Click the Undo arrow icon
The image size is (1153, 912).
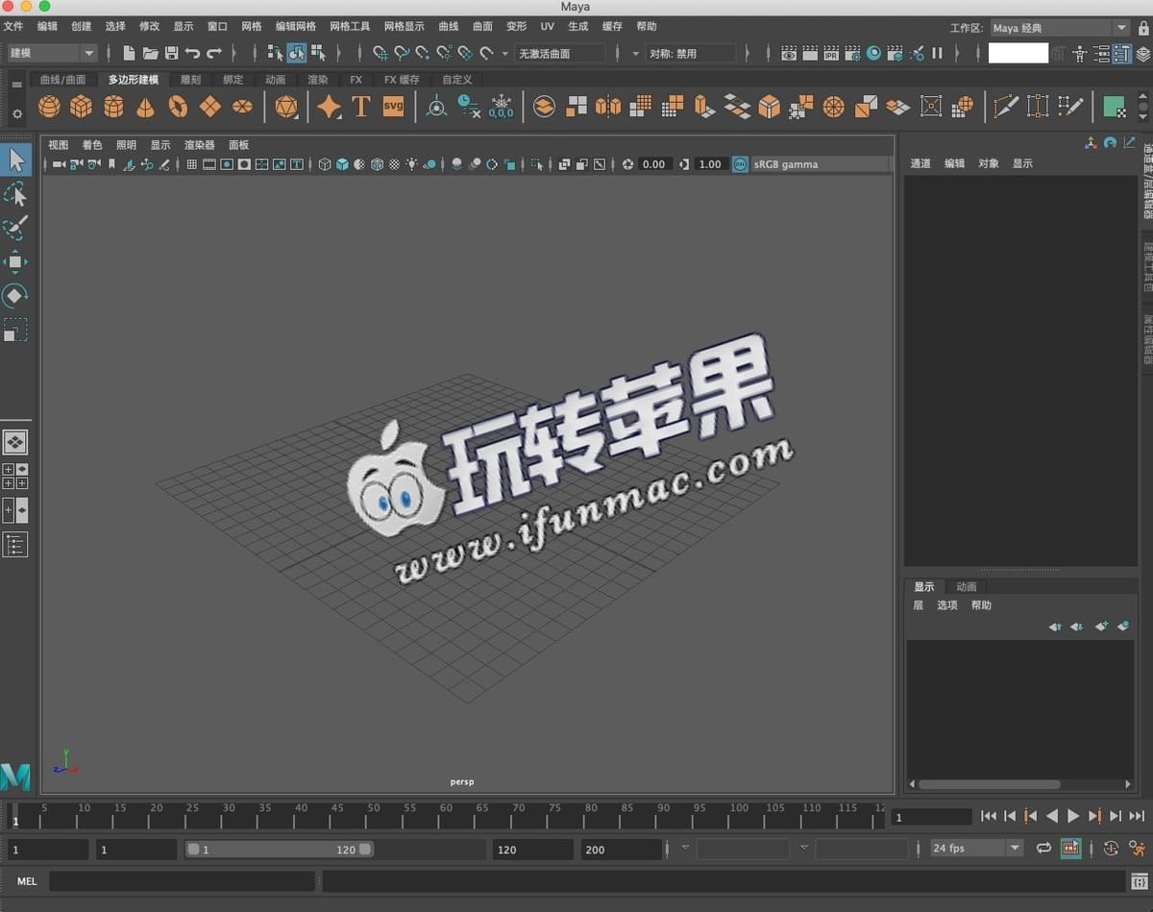(193, 54)
